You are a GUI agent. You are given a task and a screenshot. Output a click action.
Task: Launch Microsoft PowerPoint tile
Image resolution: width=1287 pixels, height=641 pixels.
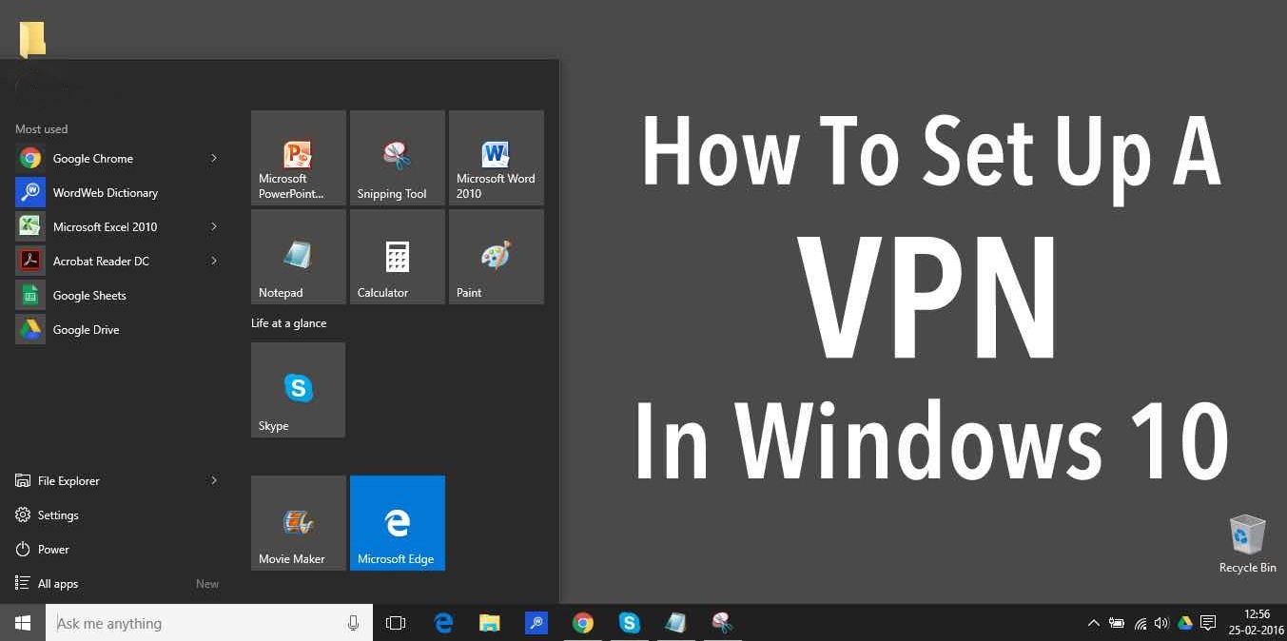point(298,157)
